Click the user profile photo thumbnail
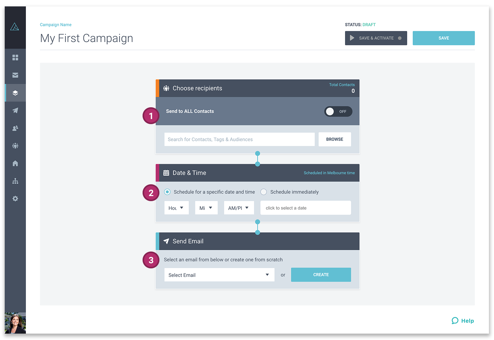Image resolution: width=494 pixels, height=340 pixels. (x=15, y=323)
